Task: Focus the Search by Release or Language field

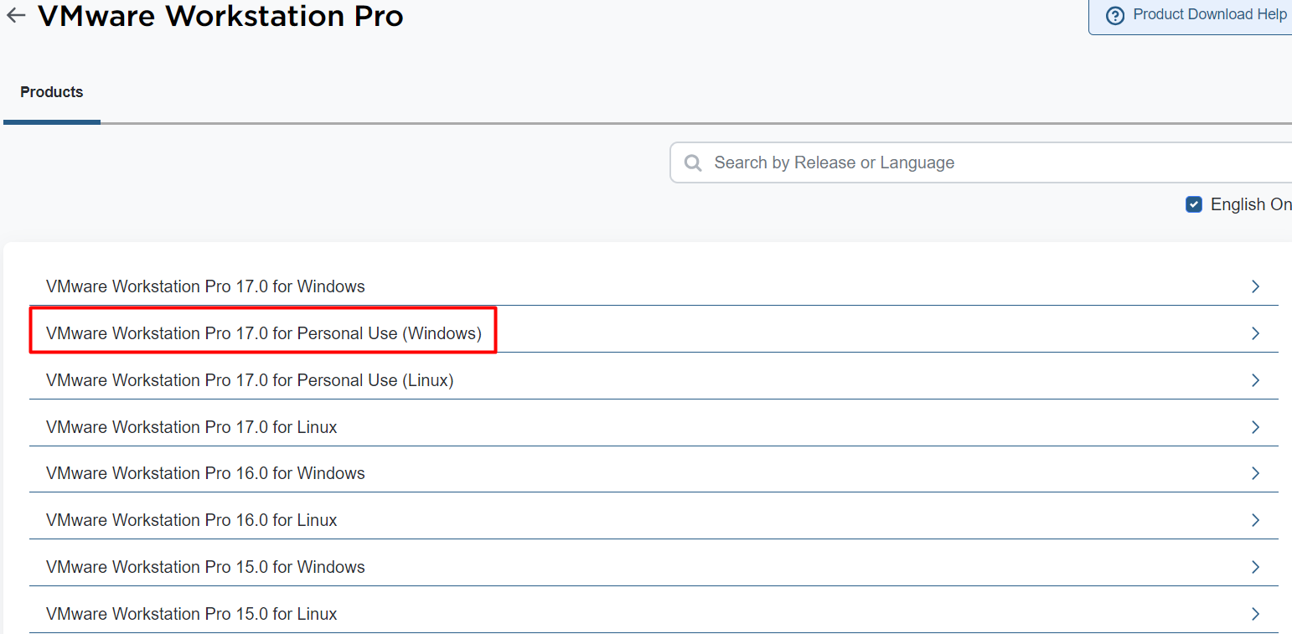Action: pos(964,162)
